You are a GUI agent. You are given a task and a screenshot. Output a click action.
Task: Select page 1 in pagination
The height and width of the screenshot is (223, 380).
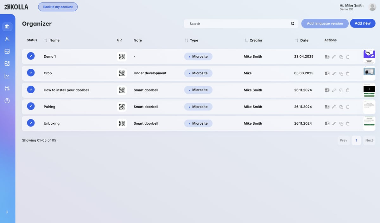pos(356,140)
